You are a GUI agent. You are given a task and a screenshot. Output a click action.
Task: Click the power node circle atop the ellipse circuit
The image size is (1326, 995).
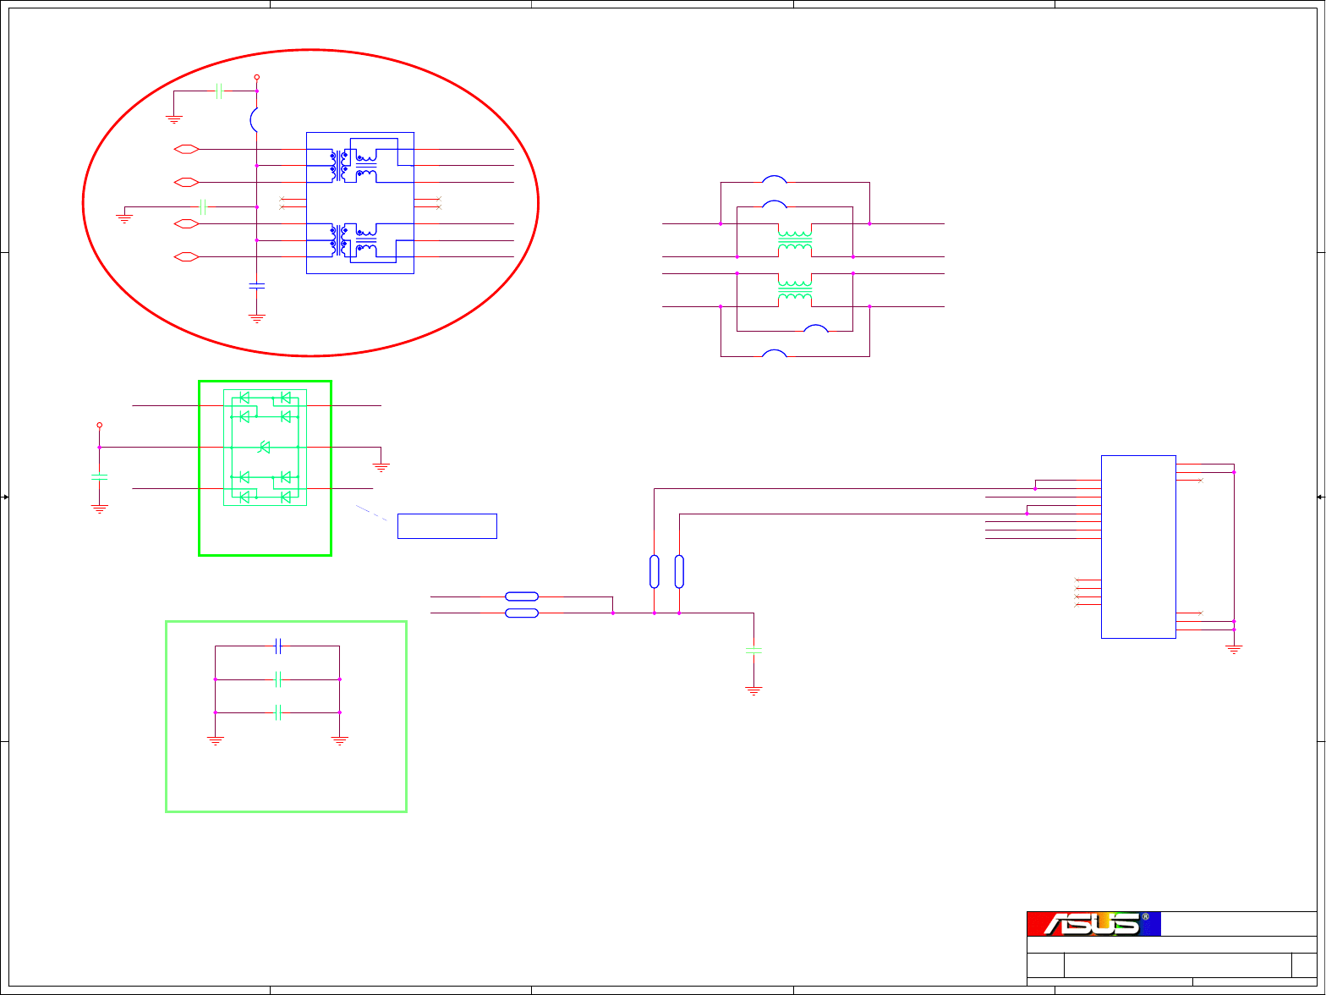click(257, 77)
